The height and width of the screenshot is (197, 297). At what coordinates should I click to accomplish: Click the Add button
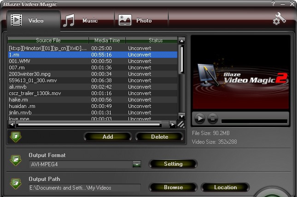[108, 137]
